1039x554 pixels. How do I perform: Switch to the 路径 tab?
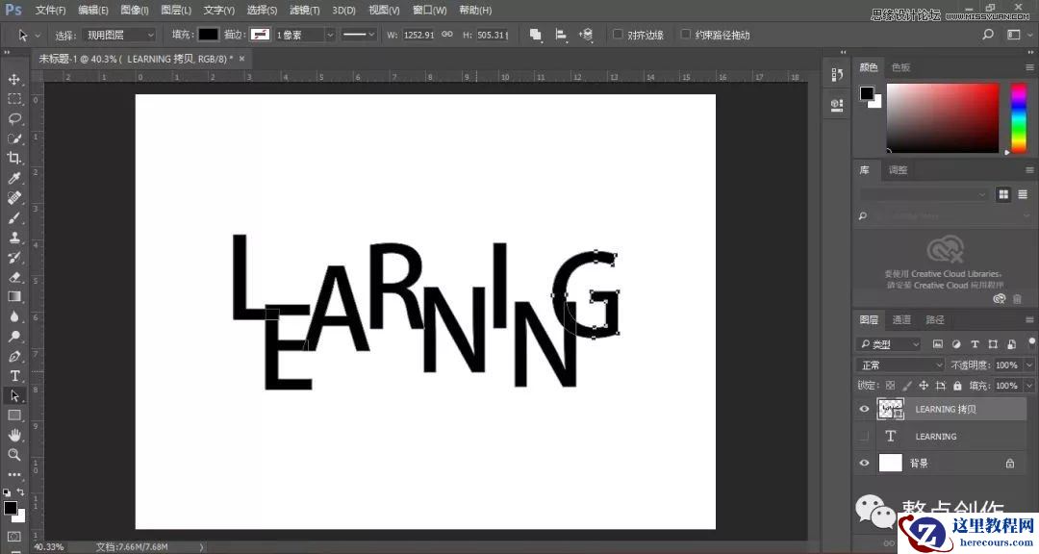click(934, 319)
